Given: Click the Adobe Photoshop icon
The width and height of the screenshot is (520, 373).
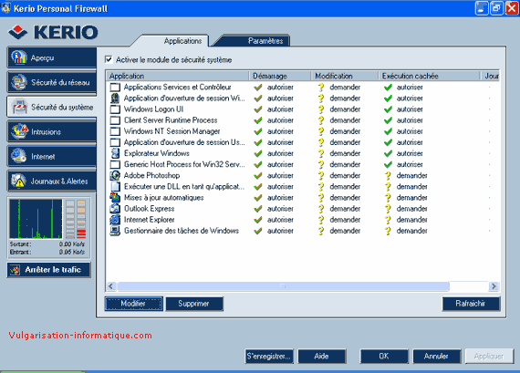Looking at the screenshot, I should [x=115, y=175].
